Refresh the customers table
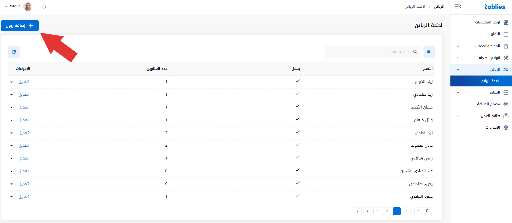 pos(14,52)
